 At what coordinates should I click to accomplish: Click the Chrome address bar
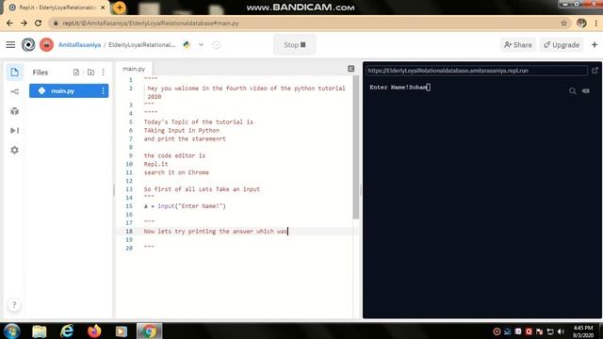(x=308, y=23)
